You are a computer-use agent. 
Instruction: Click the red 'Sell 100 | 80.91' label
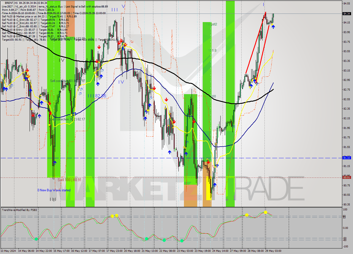point(69,180)
